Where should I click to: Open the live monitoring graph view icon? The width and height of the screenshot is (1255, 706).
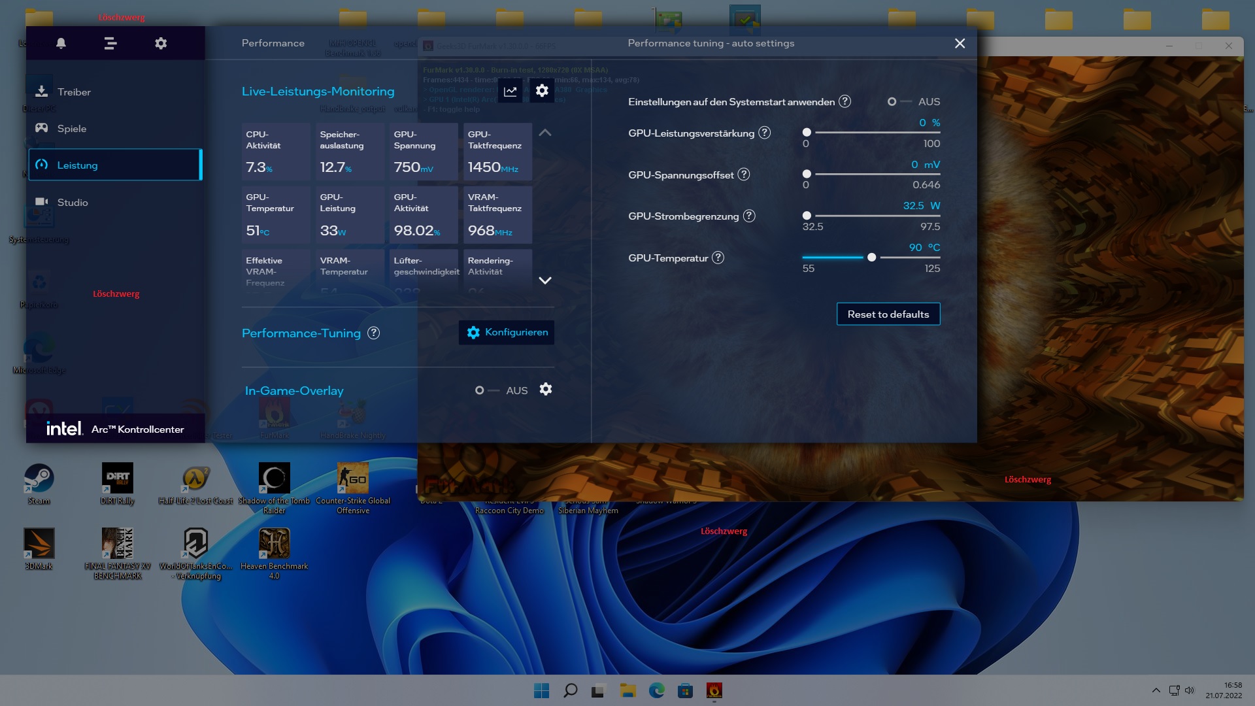[x=510, y=92]
